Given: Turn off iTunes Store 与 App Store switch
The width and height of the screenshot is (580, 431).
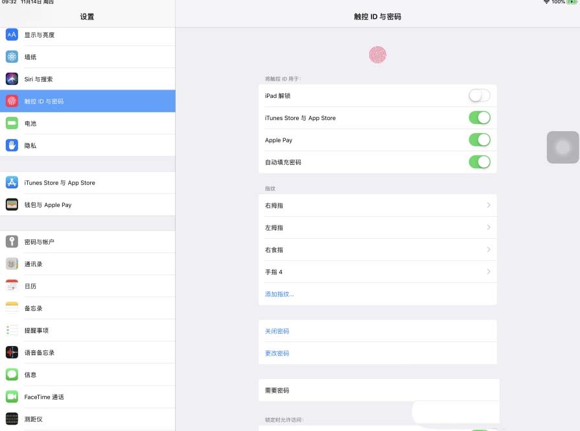Looking at the screenshot, I should [480, 118].
